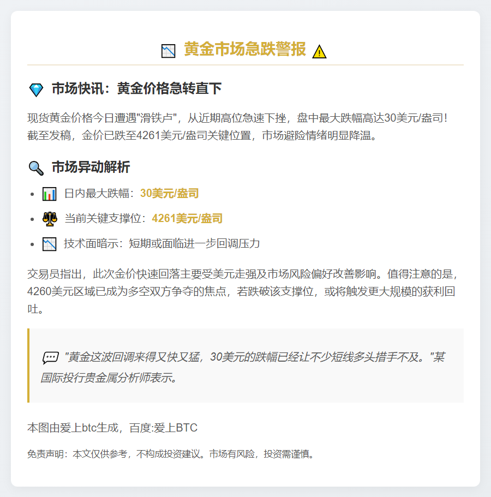Click the 技术面暗示 bullet text
Screen dimensions: 491x497
[161, 243]
